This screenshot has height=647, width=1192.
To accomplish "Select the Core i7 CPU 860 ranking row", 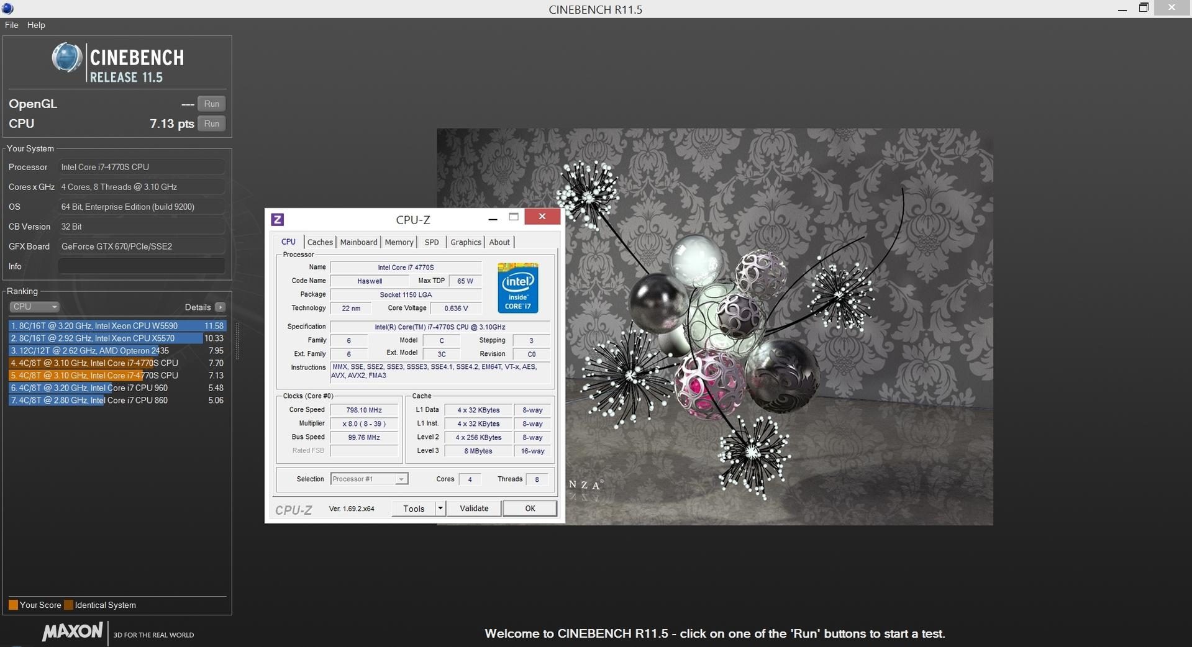I will (x=117, y=400).
